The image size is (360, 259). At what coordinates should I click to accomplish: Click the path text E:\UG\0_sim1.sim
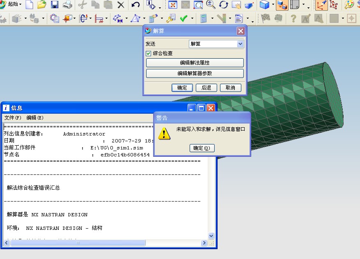click(117, 148)
